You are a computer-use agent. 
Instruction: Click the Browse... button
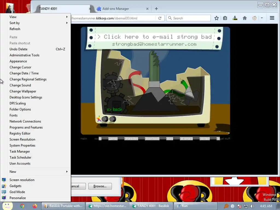click(x=100, y=186)
